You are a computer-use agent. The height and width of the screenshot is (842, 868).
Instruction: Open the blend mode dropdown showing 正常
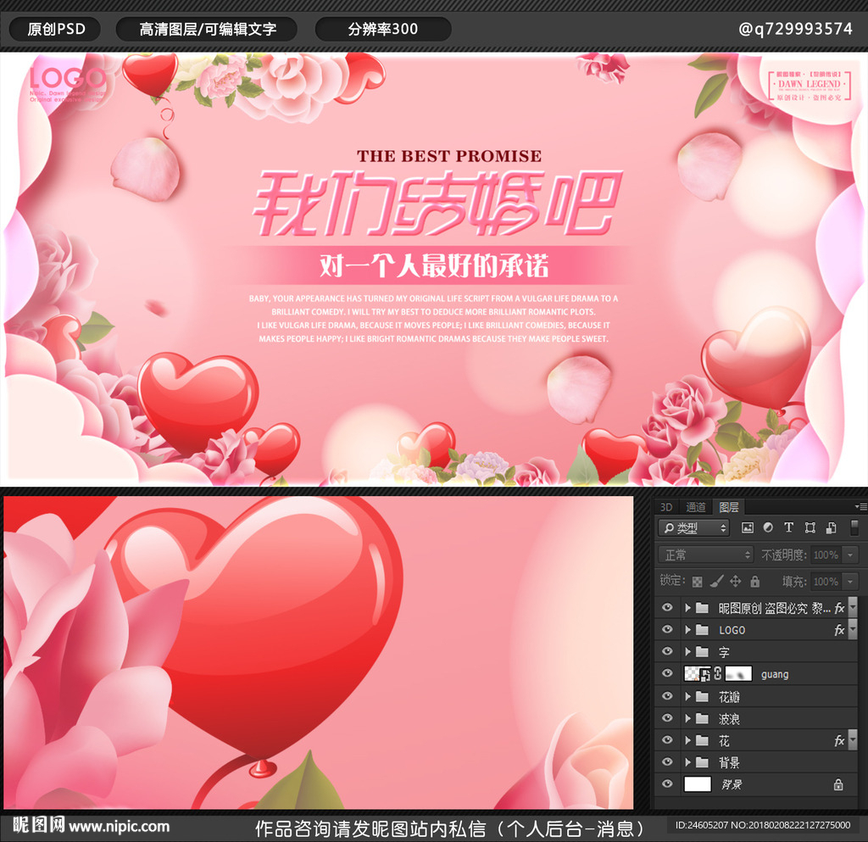[705, 554]
